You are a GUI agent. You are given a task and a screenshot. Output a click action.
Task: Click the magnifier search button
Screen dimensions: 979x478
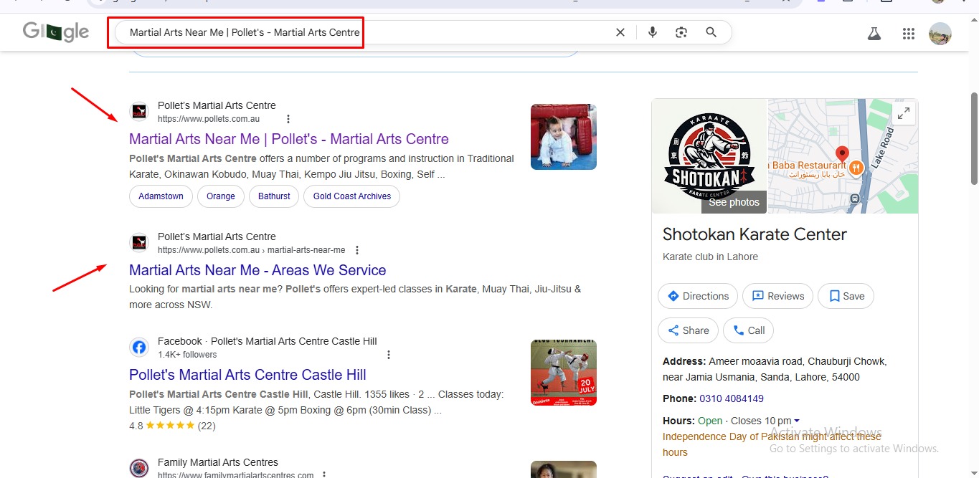pos(711,32)
